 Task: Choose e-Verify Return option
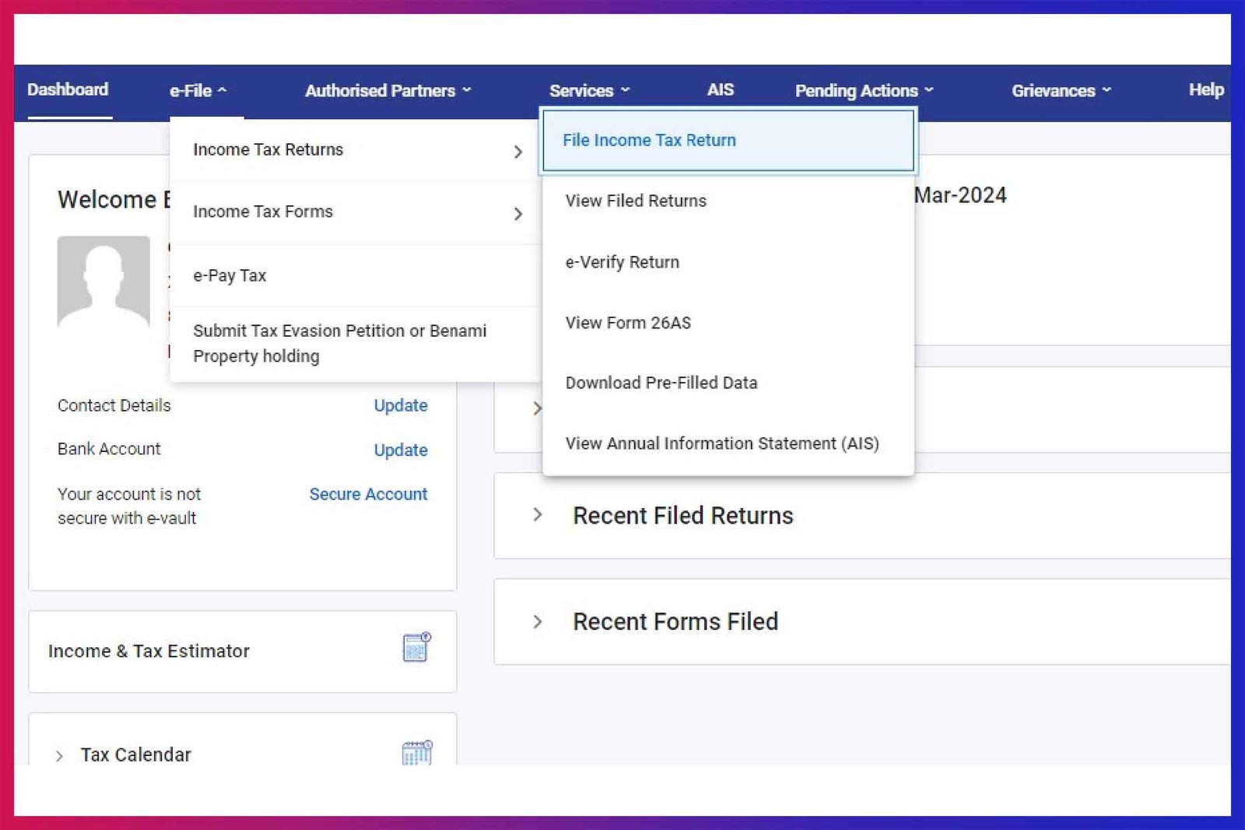pos(622,262)
